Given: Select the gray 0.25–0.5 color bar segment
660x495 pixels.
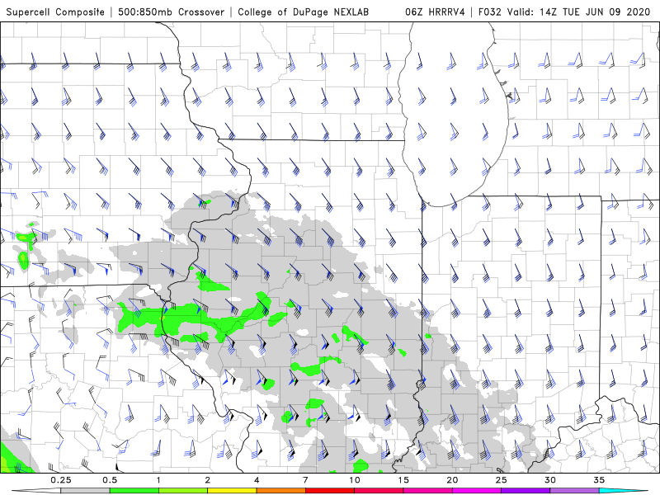Looking at the screenshot, I should click(x=85, y=491).
